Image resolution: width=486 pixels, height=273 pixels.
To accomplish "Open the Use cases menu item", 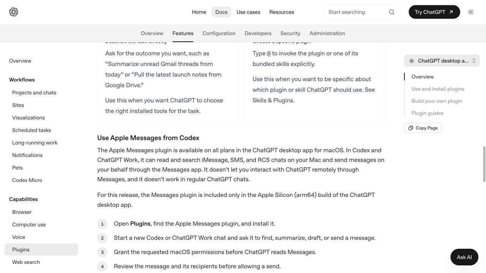I will [248, 12].
